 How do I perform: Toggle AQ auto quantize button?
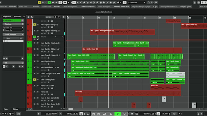[x=19, y=114]
